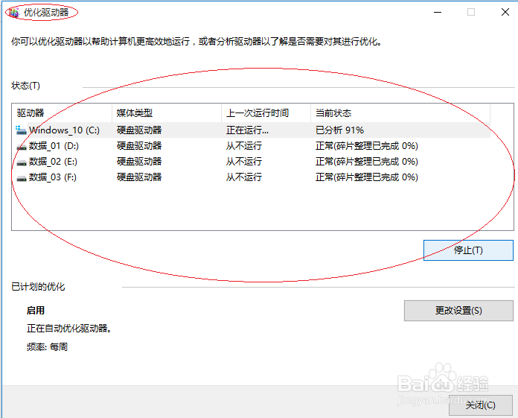This screenshot has height=418, width=518.
Task: Click 硬盘驱动器 media type for E: row
Action: tap(139, 162)
